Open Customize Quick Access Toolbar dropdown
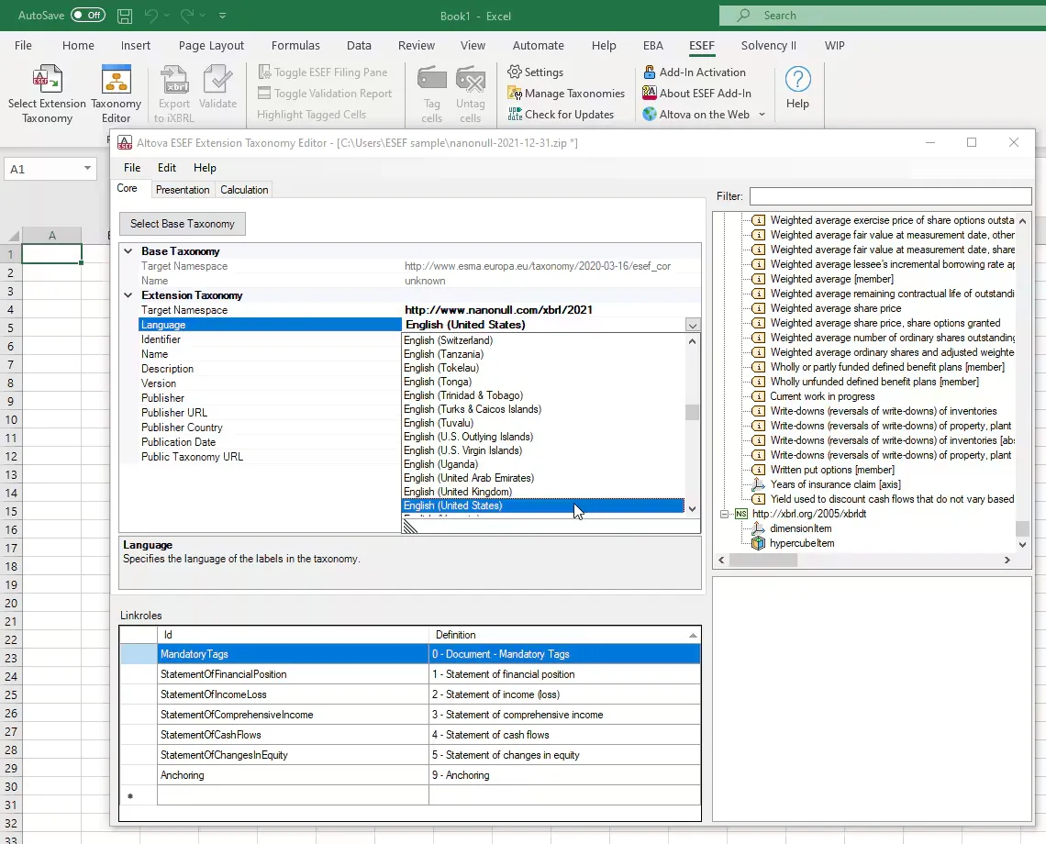The height and width of the screenshot is (844, 1046). (x=222, y=16)
